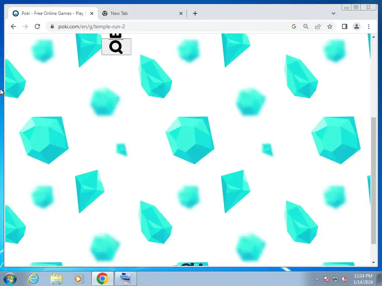Image resolution: width=382 pixels, height=286 pixels.
Task: Open the zoom level magnifier in address bar
Action: click(x=306, y=26)
